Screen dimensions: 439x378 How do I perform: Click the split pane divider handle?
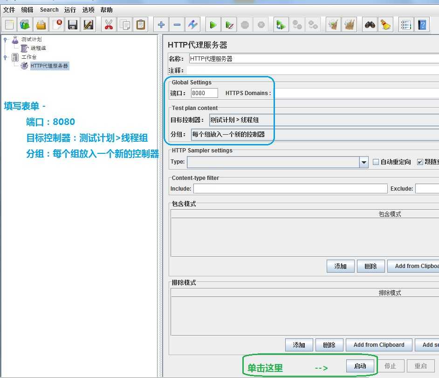point(160,206)
